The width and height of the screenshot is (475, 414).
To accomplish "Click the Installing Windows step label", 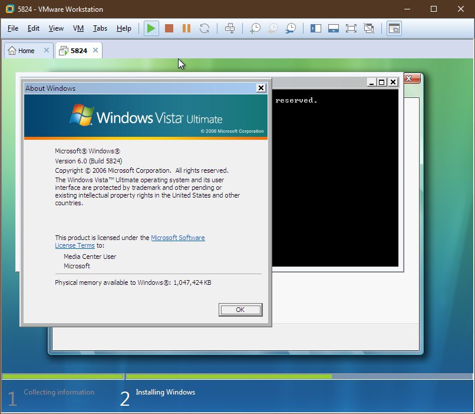I will click(166, 392).
